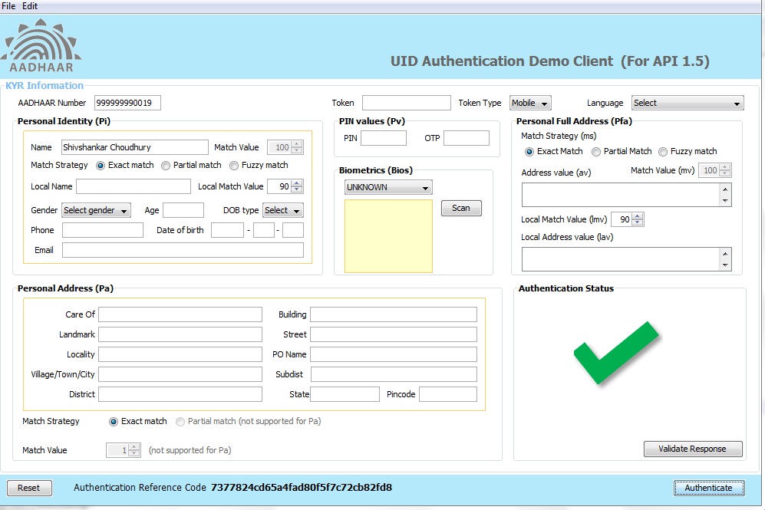Click the AADHAAR Number input field
Viewport: 765px width, 510px height.
point(127,103)
